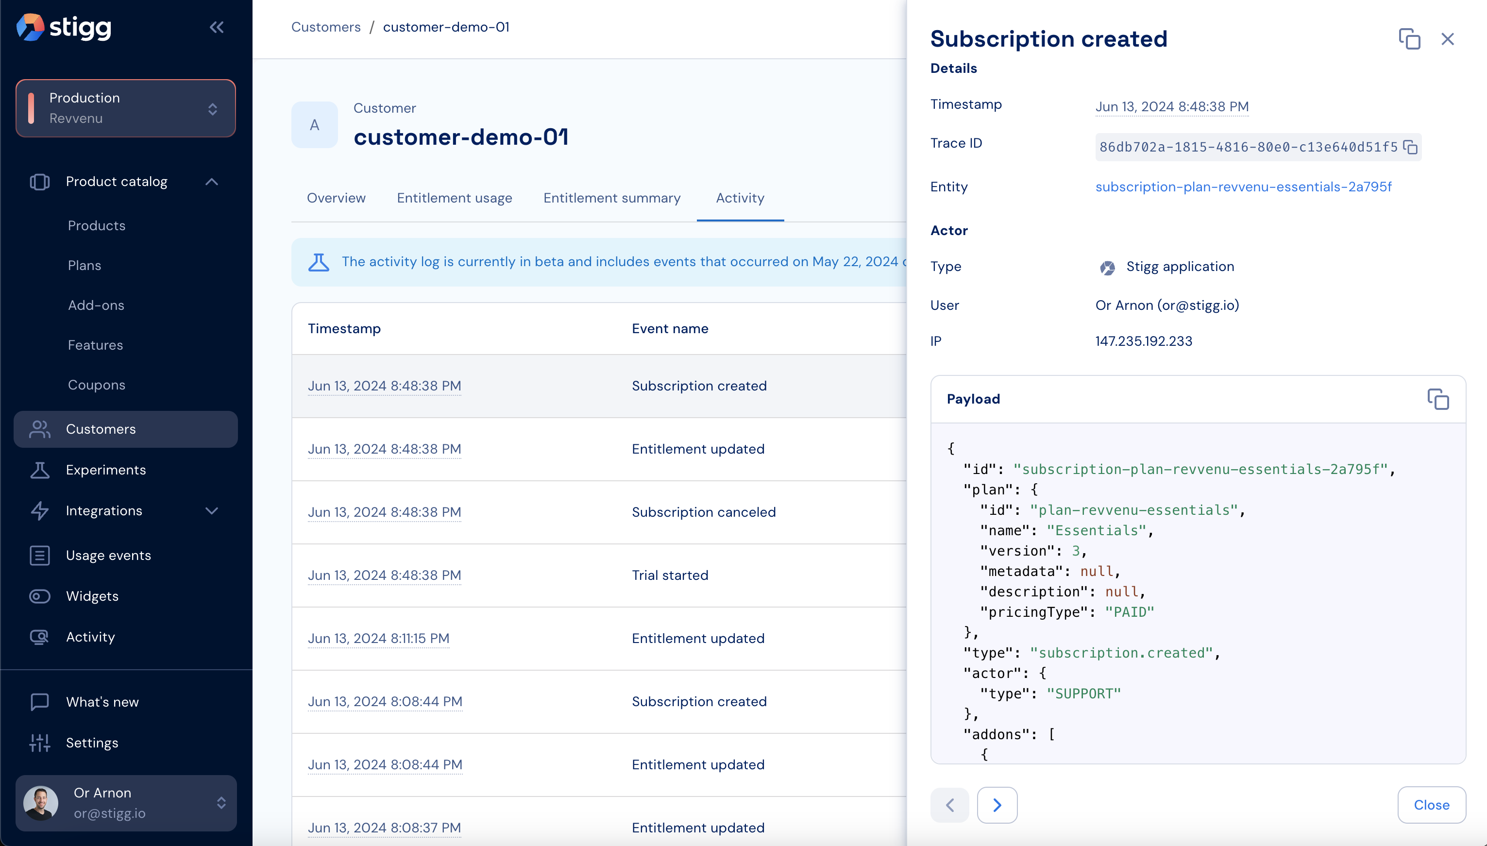Open Features in the sidebar
1487x846 pixels.
coord(95,345)
